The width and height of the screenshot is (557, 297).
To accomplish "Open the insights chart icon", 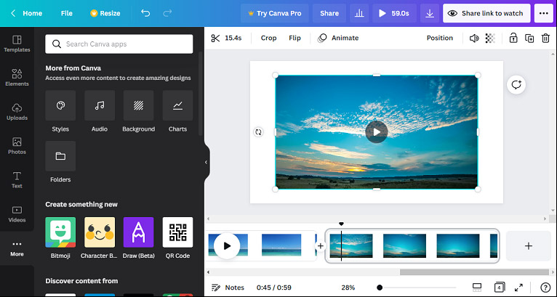I will 359,13.
